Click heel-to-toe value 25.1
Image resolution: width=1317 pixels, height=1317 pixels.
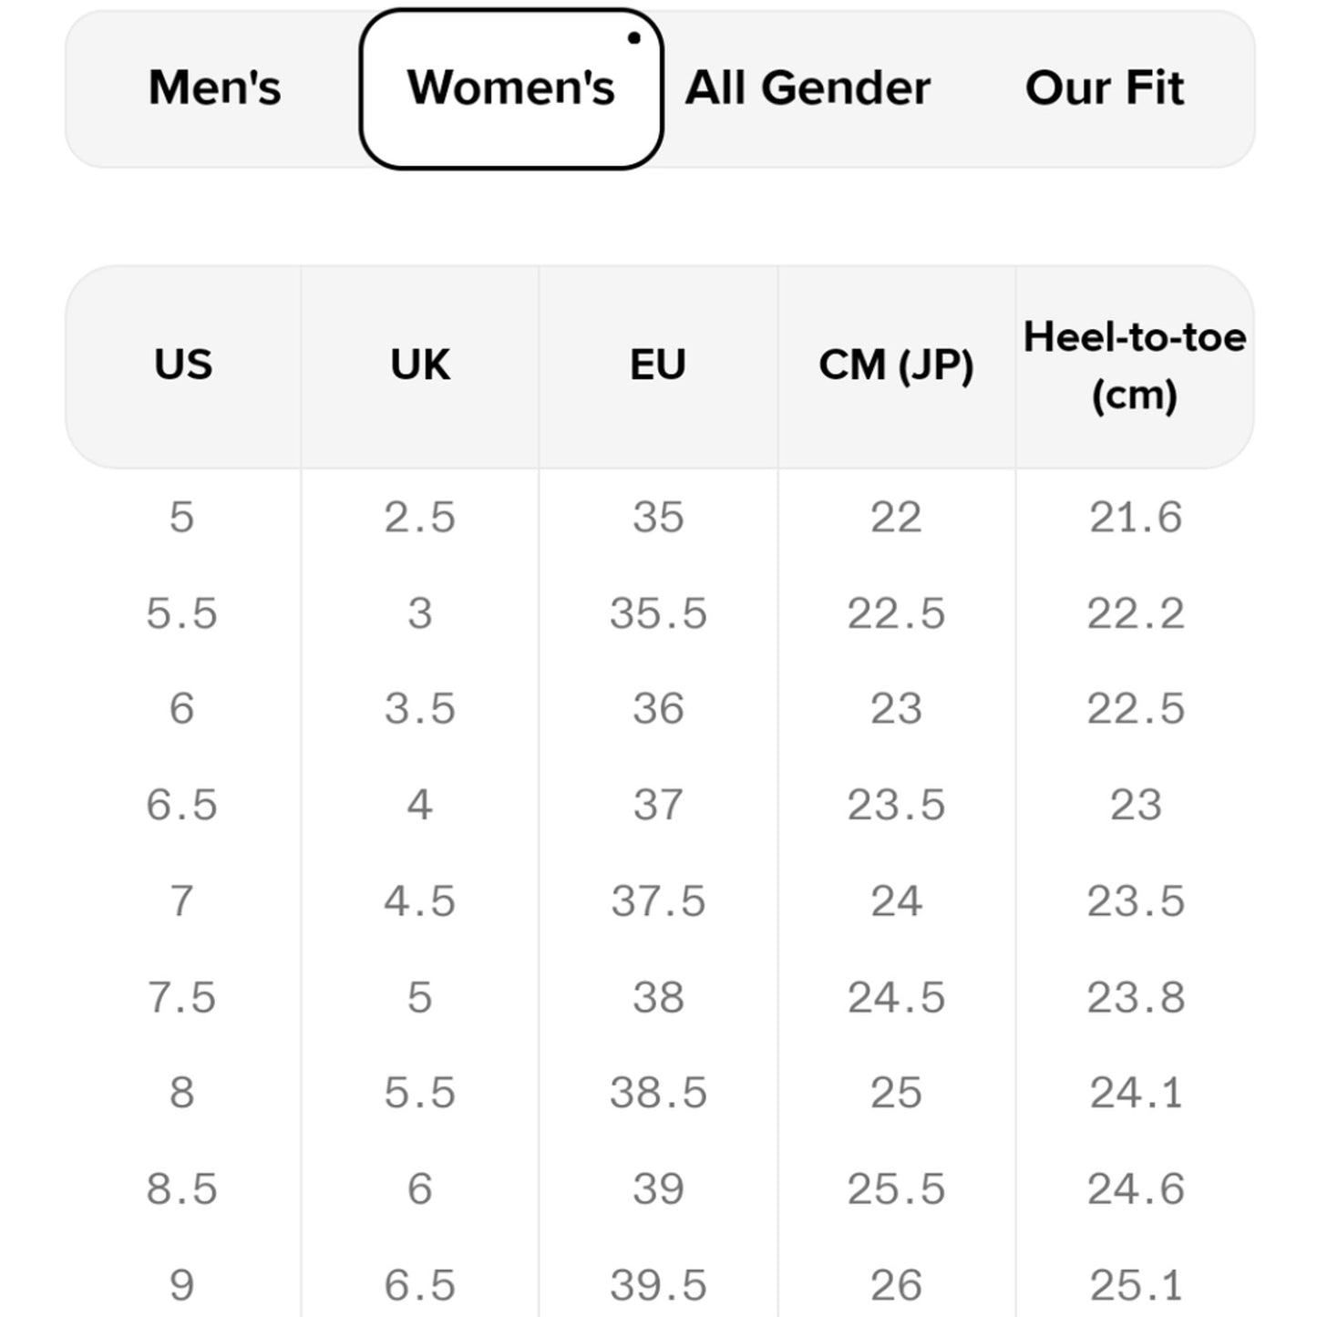tap(1136, 1285)
